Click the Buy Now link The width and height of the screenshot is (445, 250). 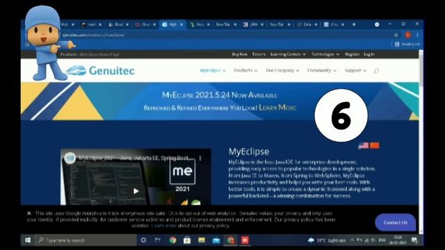[x=239, y=54]
